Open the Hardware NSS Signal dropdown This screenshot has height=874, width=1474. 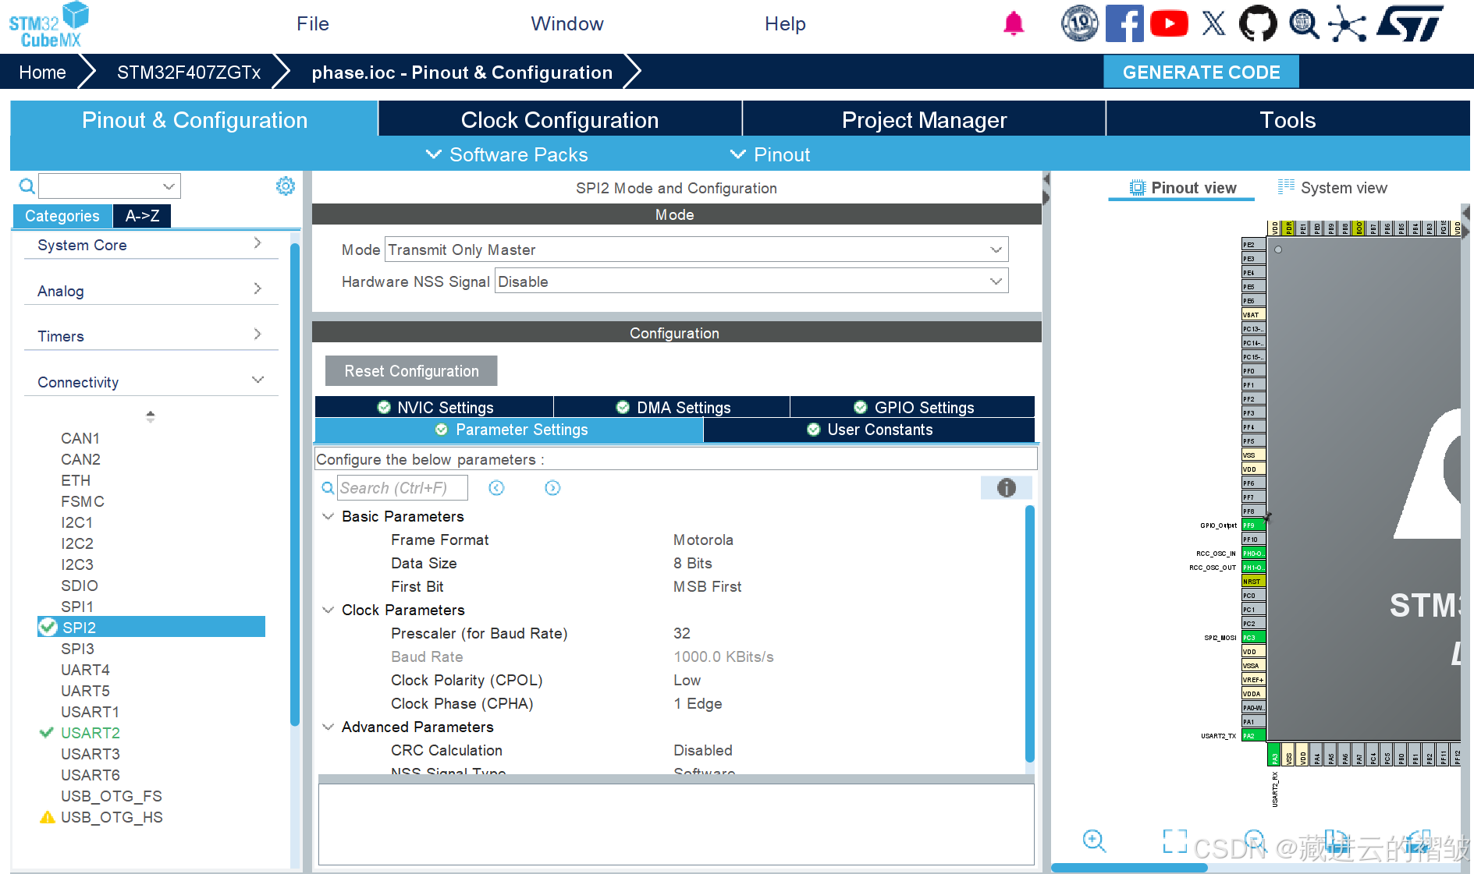(x=751, y=281)
